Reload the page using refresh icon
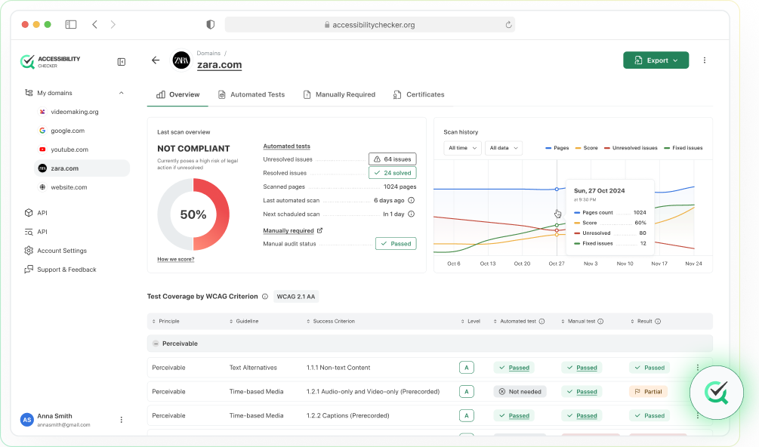This screenshot has width=759, height=447. [508, 25]
